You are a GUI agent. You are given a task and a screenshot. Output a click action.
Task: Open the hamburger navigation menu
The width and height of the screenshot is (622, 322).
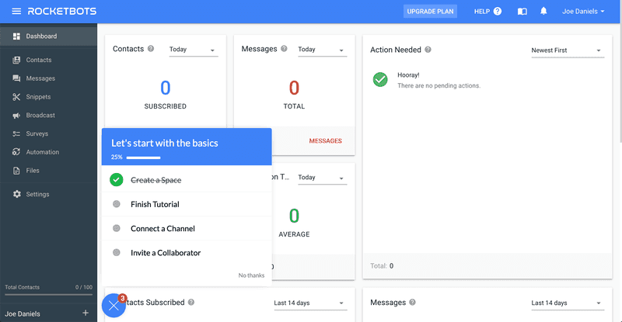pyautogui.click(x=16, y=12)
